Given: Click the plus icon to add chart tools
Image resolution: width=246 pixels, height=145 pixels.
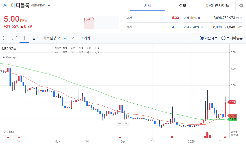Looking at the screenshot, I should pyautogui.click(x=24, y=38).
